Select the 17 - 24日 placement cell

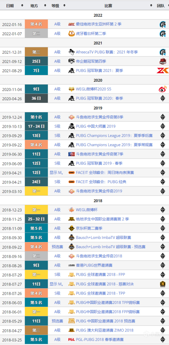36,126
